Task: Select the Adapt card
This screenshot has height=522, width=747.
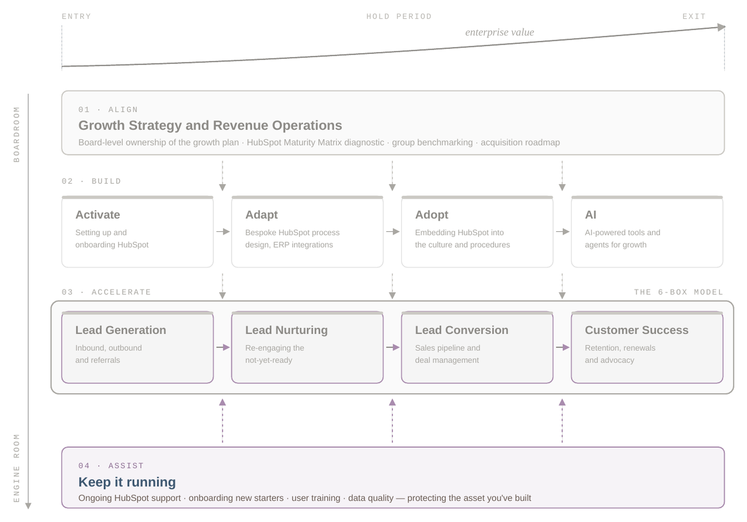Action: (x=307, y=232)
